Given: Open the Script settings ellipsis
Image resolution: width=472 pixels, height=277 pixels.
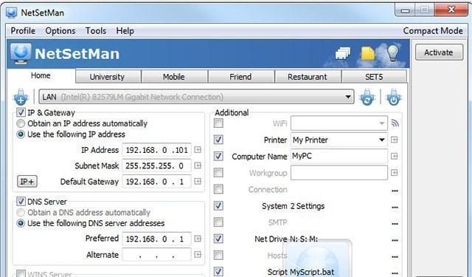Looking at the screenshot, I should [395, 273].
